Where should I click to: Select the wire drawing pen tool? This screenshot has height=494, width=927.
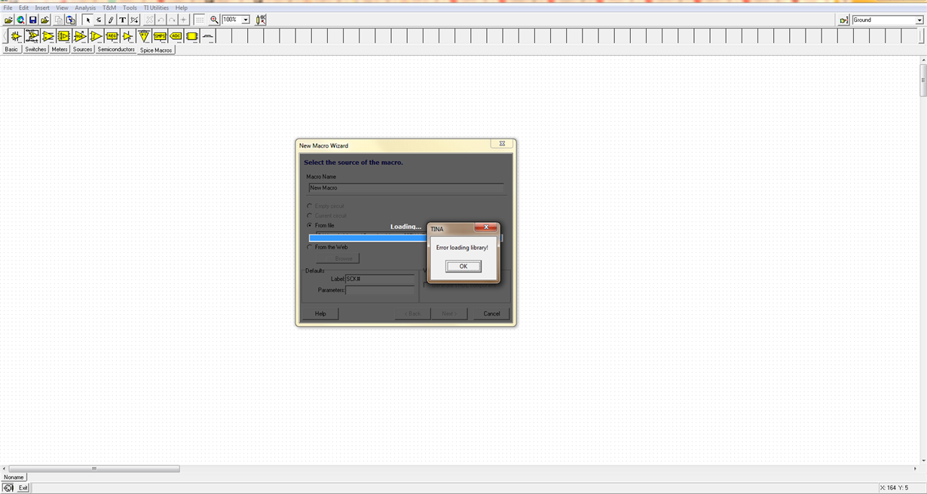[111, 20]
